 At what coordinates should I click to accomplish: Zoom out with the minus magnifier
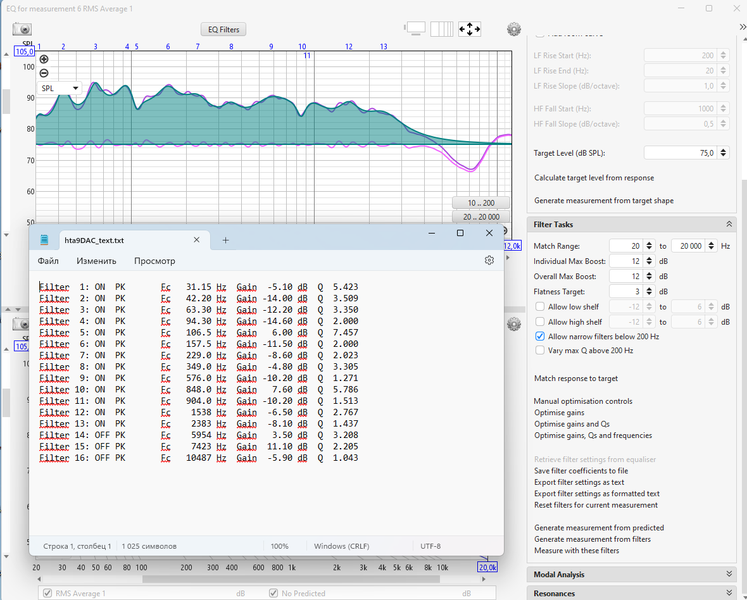(x=44, y=73)
